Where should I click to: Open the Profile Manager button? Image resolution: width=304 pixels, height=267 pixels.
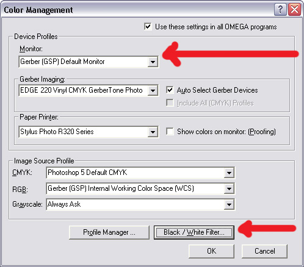(x=109, y=232)
